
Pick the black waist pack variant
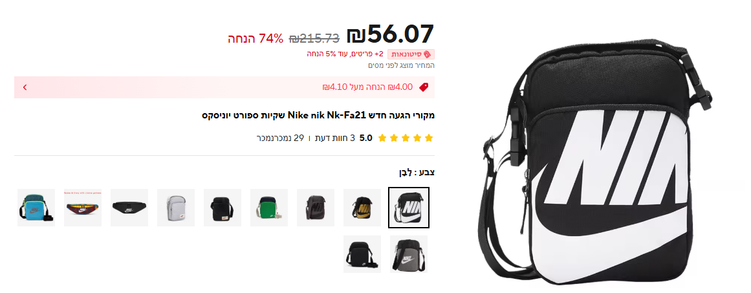pos(129,208)
